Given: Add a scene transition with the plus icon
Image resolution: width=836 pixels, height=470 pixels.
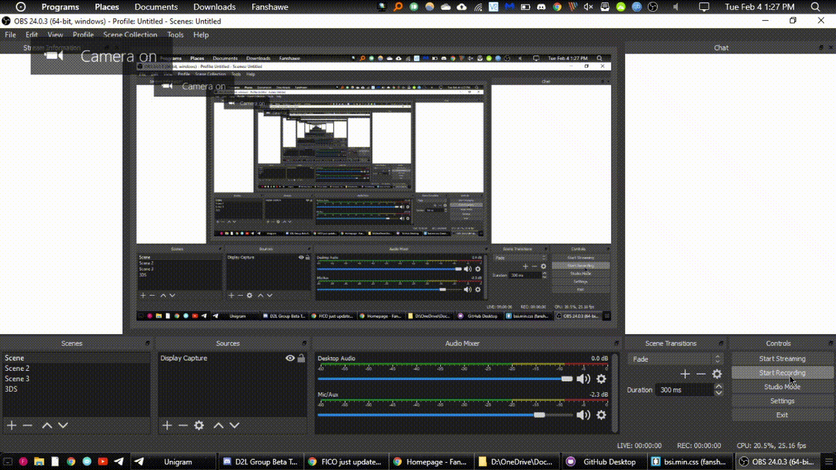Looking at the screenshot, I should [x=684, y=374].
